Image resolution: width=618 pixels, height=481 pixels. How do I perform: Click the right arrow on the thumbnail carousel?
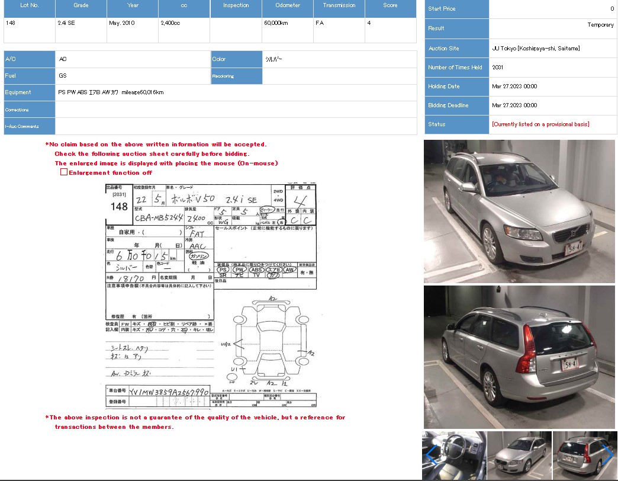pyautogui.click(x=608, y=455)
